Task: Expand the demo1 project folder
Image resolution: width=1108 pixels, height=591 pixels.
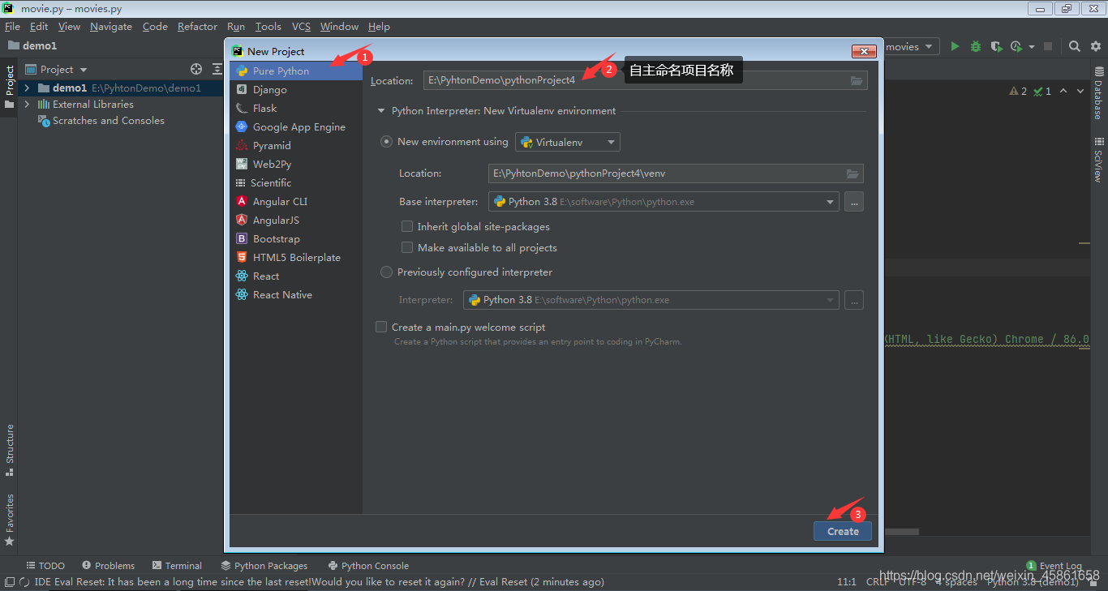Action: point(27,88)
